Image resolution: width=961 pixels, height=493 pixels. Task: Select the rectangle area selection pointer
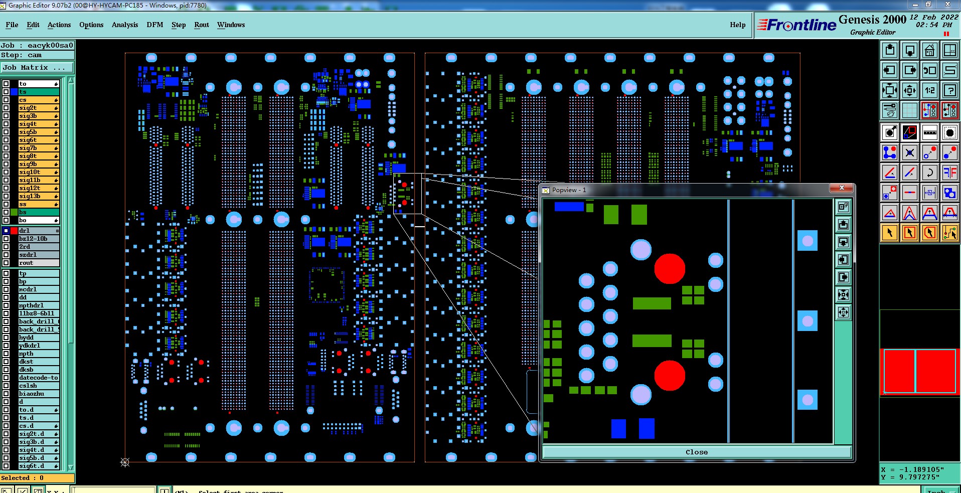(910, 233)
